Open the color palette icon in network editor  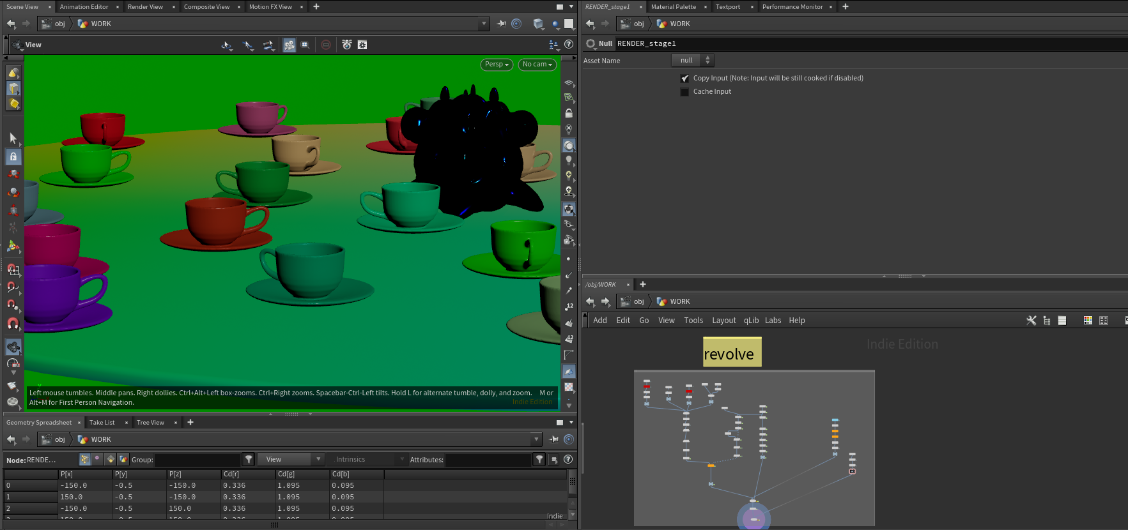[x=1088, y=321]
